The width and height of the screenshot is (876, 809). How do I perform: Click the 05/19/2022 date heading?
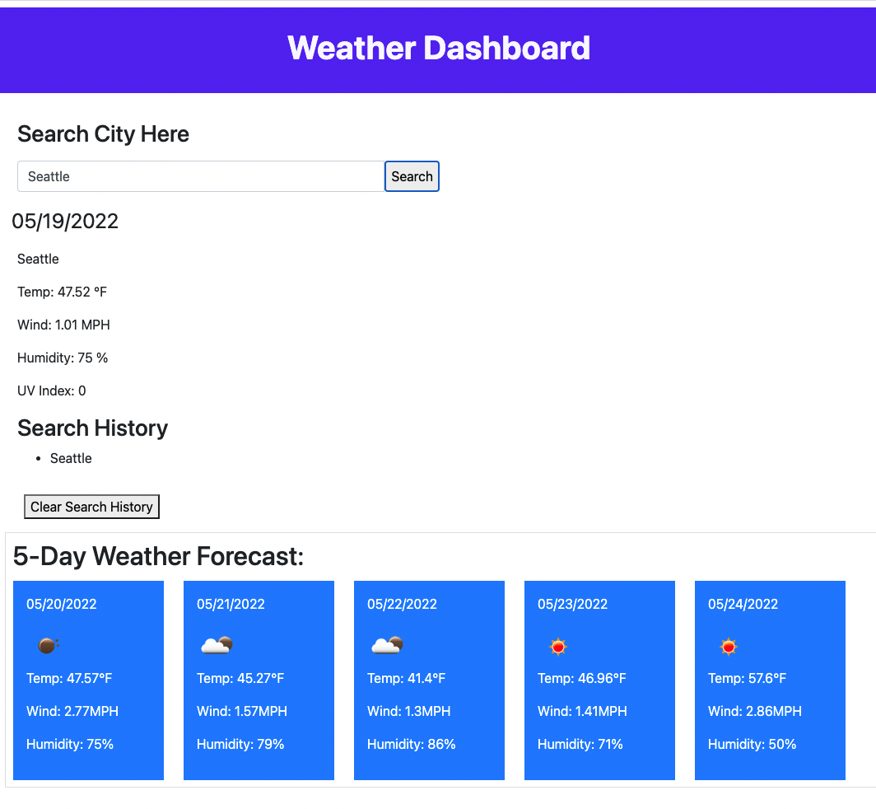click(66, 221)
